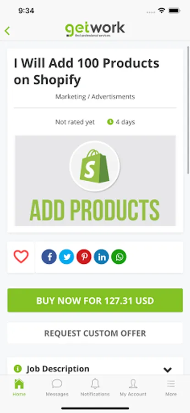The image size is (190, 413).
Task: Open the Shopify Add Products image
Action: coord(95,181)
